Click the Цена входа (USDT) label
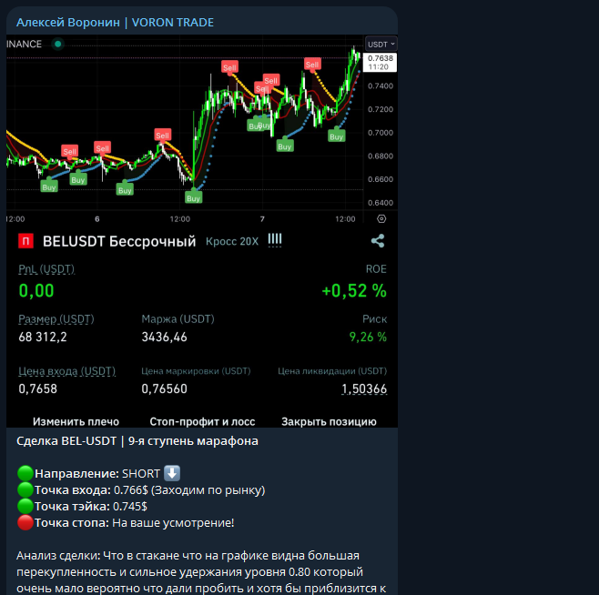 [x=66, y=371]
